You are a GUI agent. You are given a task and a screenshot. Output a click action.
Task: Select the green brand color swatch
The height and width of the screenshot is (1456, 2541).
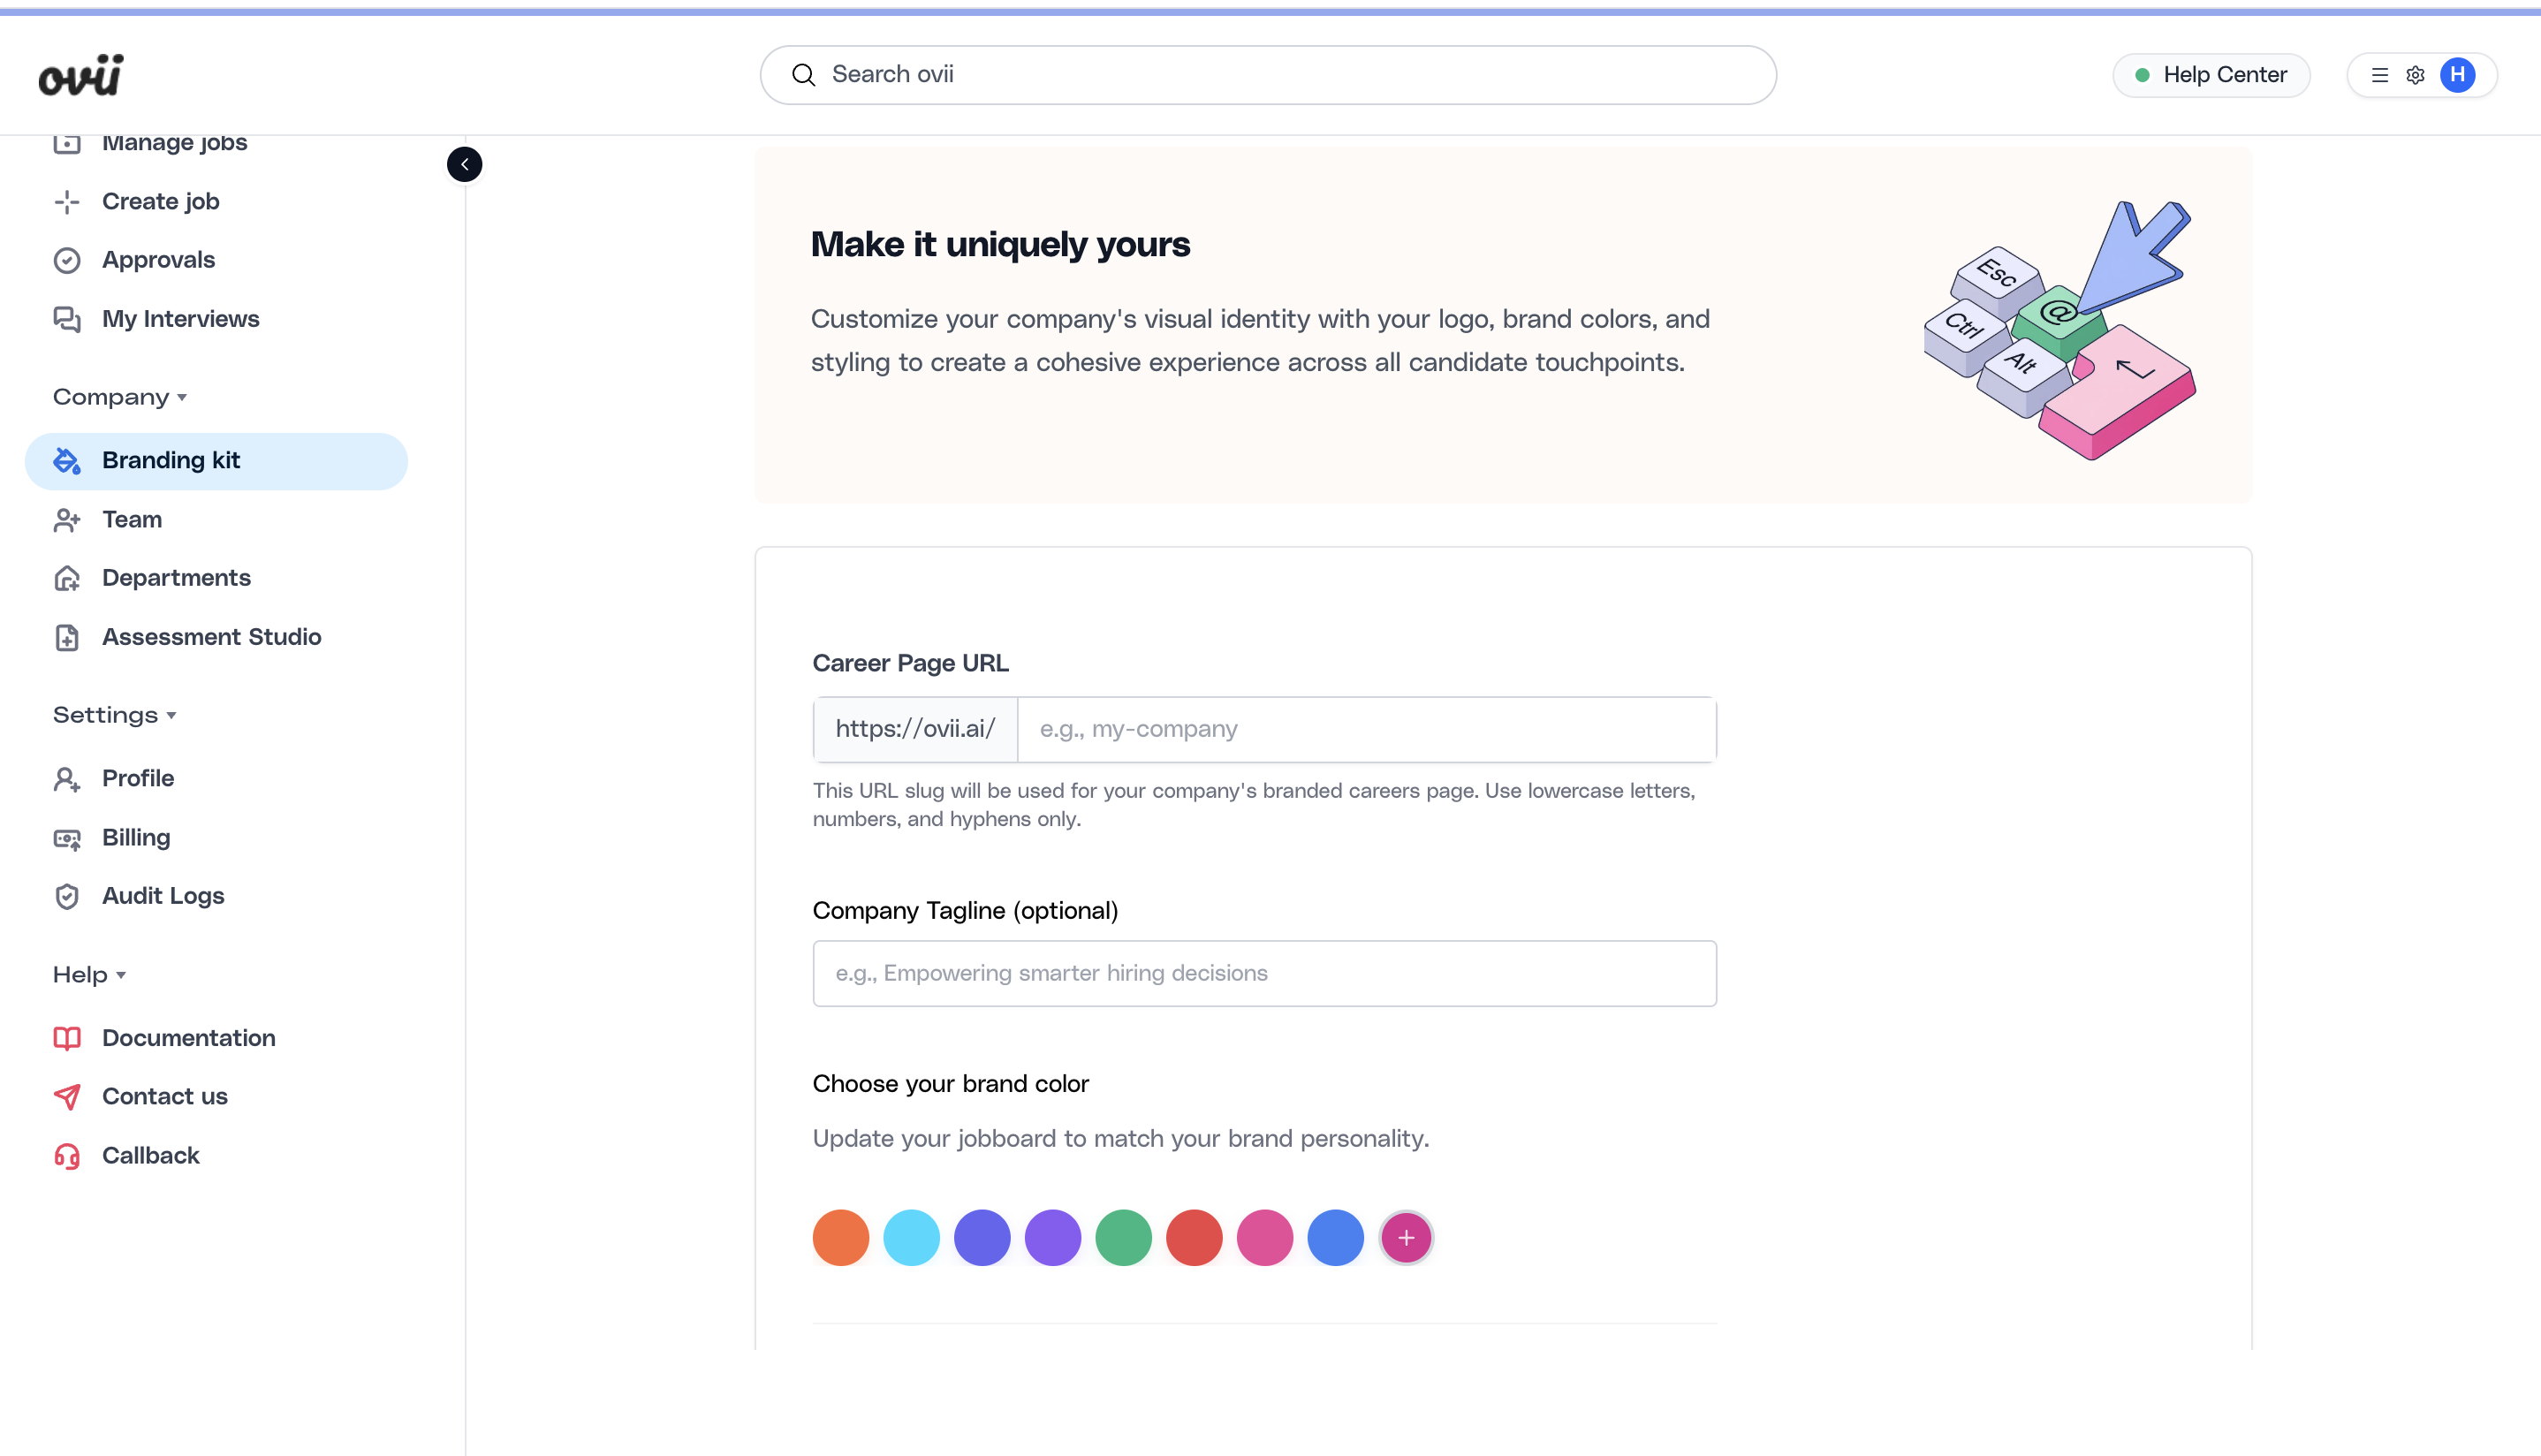1123,1237
